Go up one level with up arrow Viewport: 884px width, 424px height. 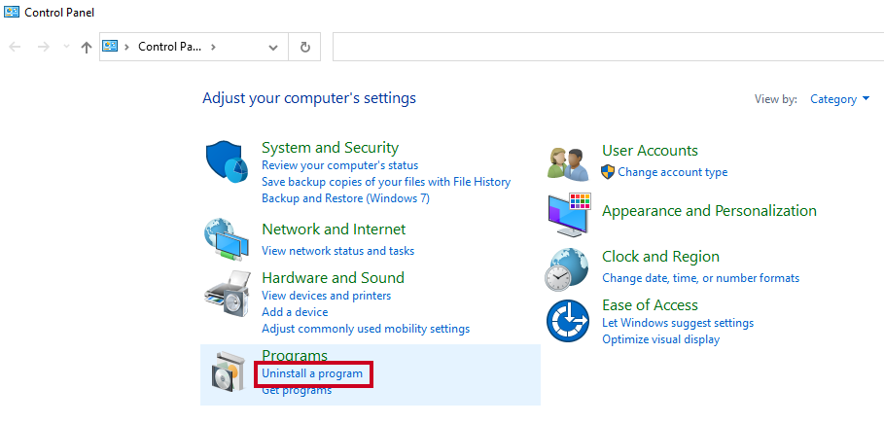[x=87, y=48]
